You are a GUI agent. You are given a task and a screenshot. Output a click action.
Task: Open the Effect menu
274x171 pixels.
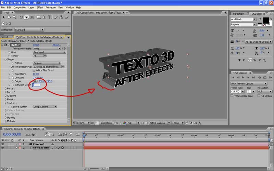coord(40,8)
